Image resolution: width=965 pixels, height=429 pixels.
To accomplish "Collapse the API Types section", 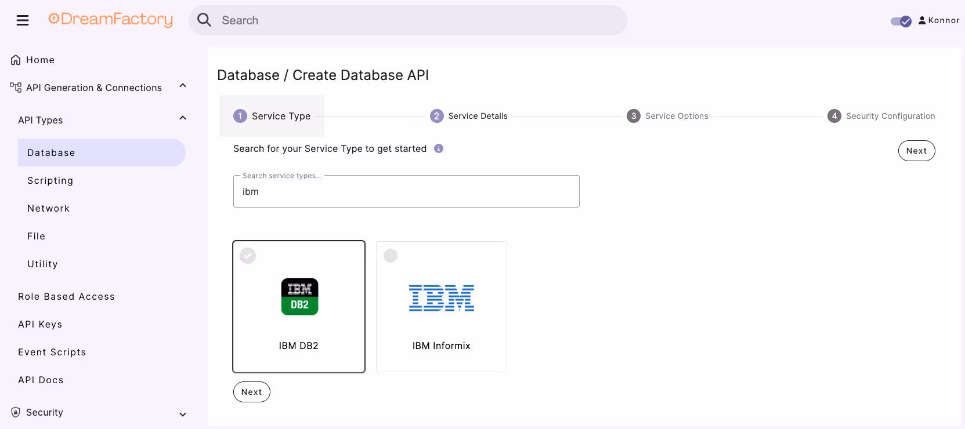I will [x=183, y=118].
